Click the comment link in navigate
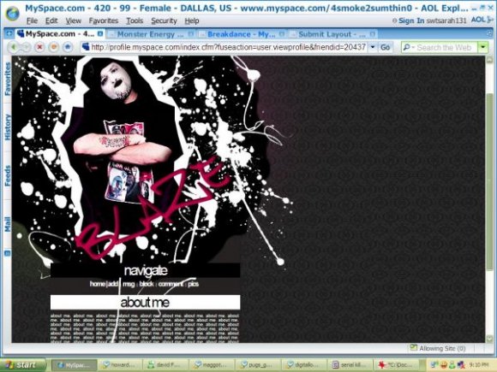This screenshot has width=497, height=372. pos(171,284)
